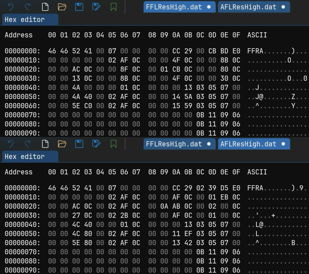This screenshot has width=309, height=274.
Task: Click the green bookmark icon in the lower toolbar
Action: (x=114, y=144)
